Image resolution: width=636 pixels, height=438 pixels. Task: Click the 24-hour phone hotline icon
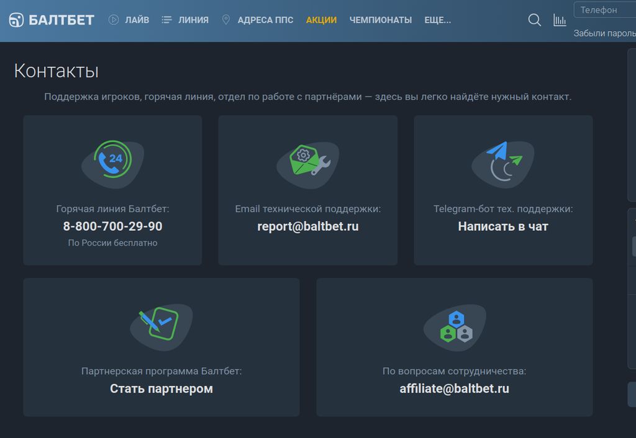pyautogui.click(x=113, y=159)
